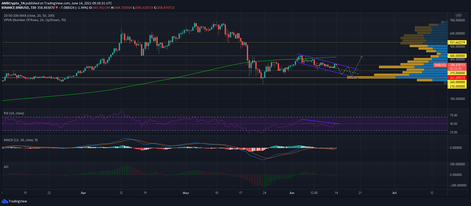Click the VPVR indicator legend
Image resolution: width=471 pixels, height=206 pixels.
click(35, 20)
